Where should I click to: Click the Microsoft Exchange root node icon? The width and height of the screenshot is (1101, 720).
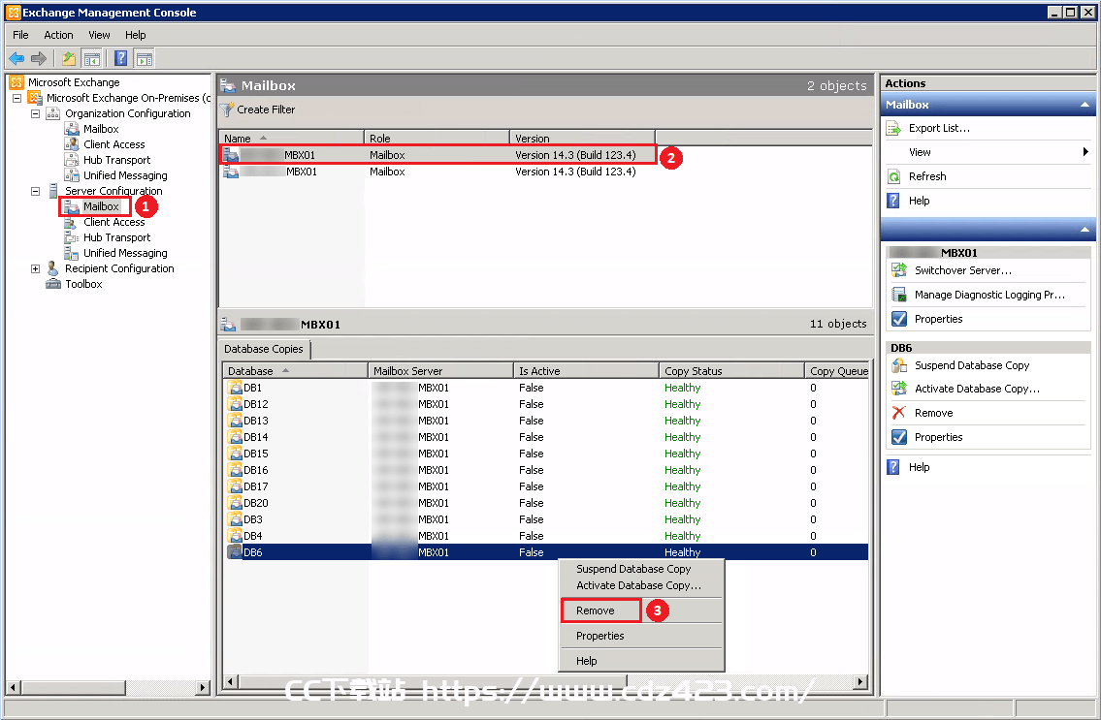click(16, 82)
